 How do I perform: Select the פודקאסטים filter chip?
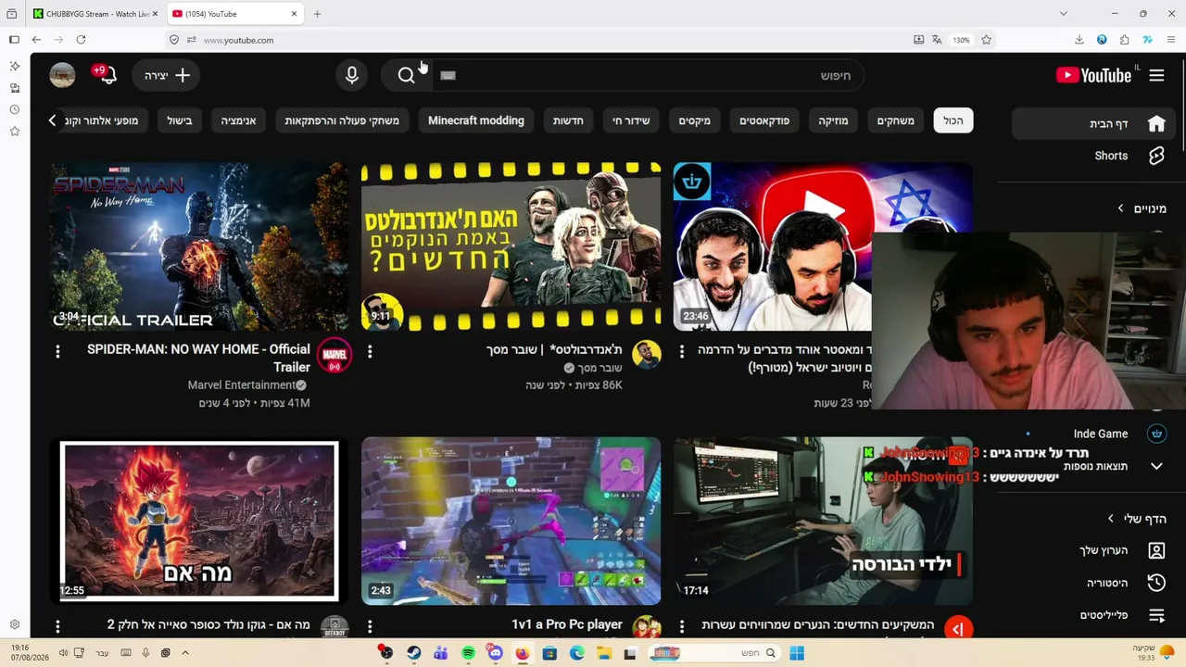click(x=764, y=120)
